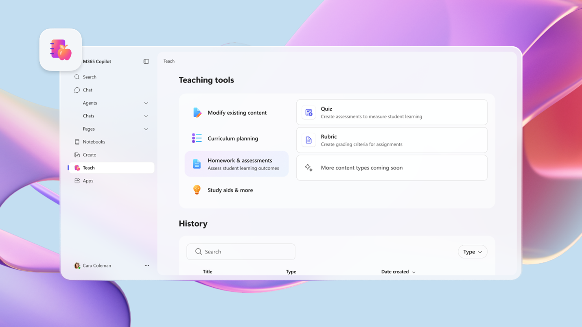The width and height of the screenshot is (582, 327).
Task: Click the Curriculum planning list icon
Action: click(x=197, y=138)
